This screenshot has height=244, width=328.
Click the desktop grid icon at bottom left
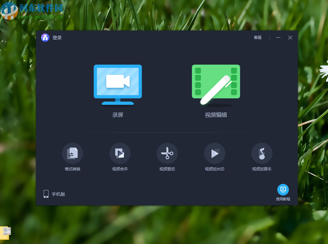coord(6,233)
